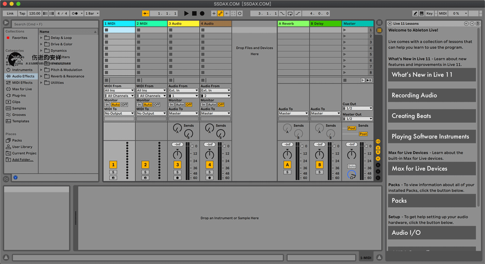485x264 pixels.
Task: Arm track 3 Audio for recording
Action: 178,178
